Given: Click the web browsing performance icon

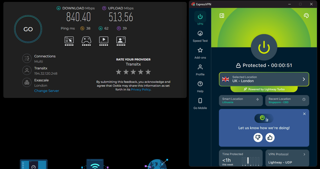Looking at the screenshot, I should click(69, 41).
